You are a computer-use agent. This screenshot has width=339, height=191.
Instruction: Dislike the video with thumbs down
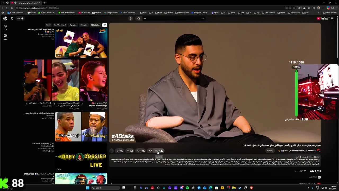(x=150, y=151)
